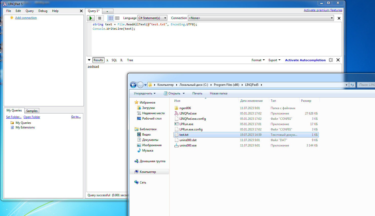
Task: Click the arrow after LINQPad5 in breadcrumb
Action: (x=262, y=85)
